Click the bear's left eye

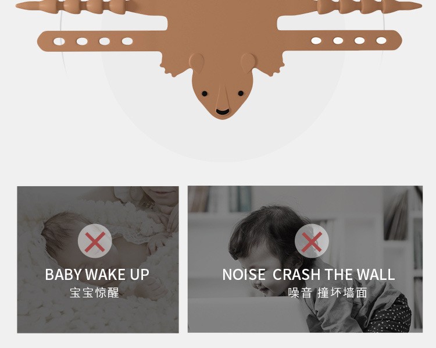[x=205, y=94]
